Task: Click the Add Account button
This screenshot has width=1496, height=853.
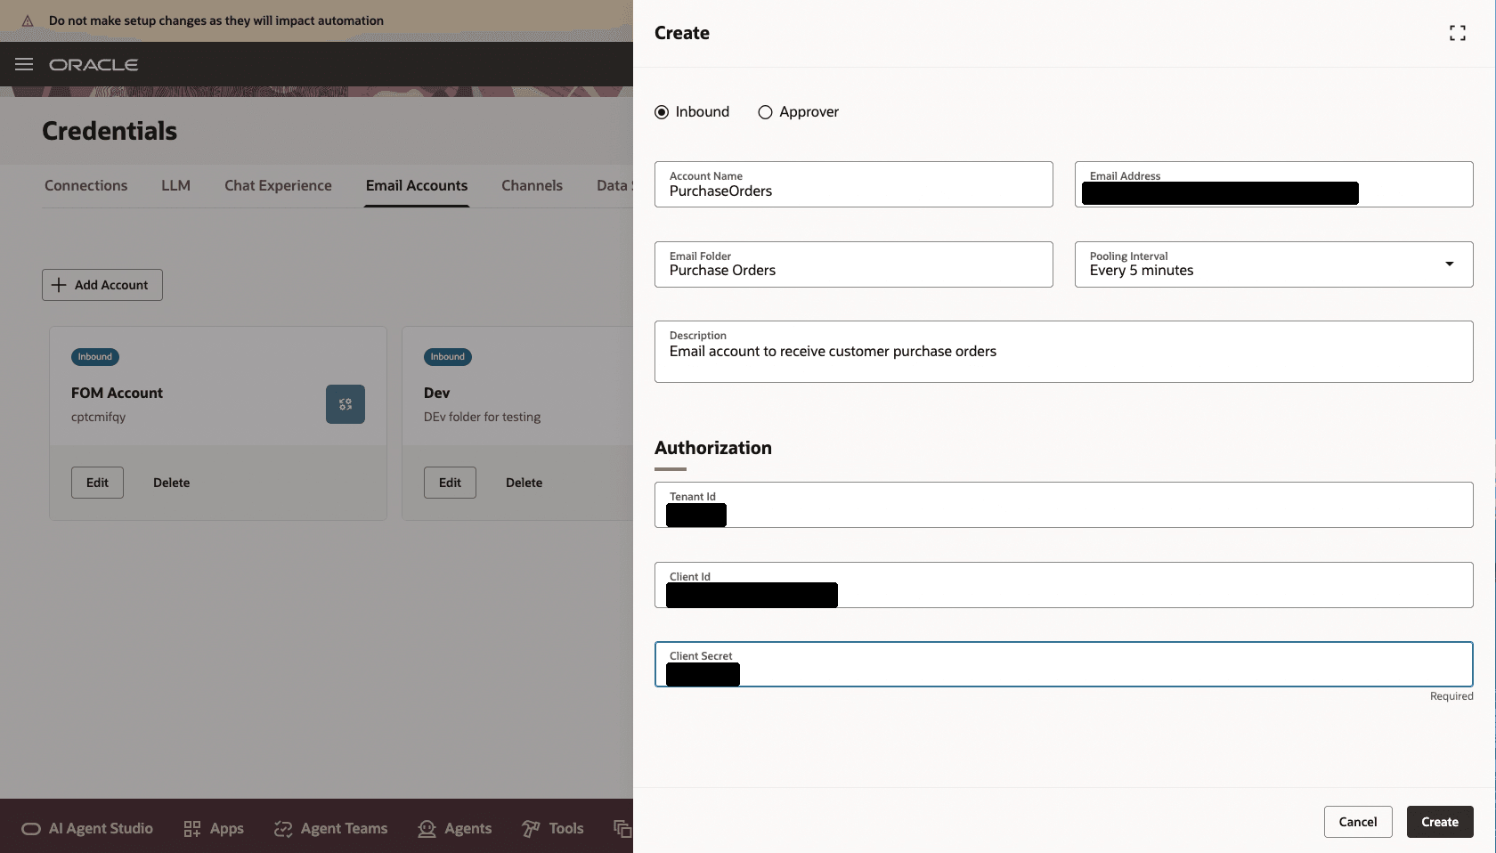Action: (x=102, y=285)
